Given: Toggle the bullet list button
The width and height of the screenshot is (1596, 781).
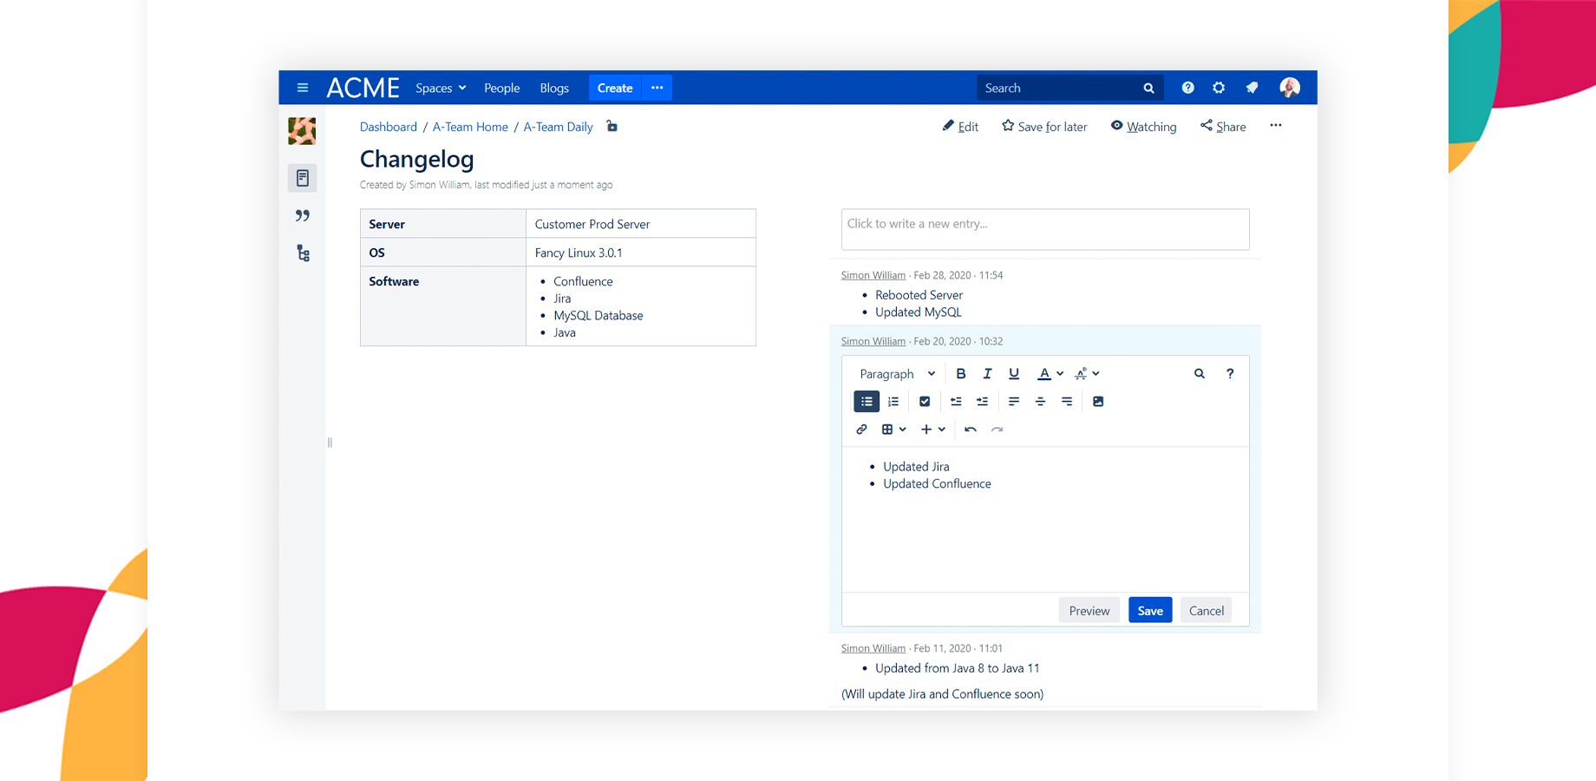Looking at the screenshot, I should 867,402.
